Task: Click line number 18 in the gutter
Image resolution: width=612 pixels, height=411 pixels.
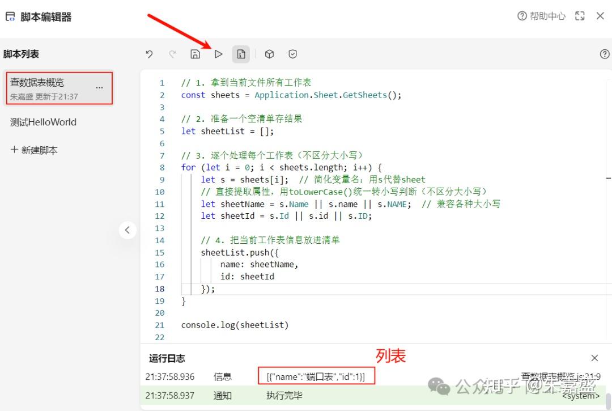Action: pos(160,289)
